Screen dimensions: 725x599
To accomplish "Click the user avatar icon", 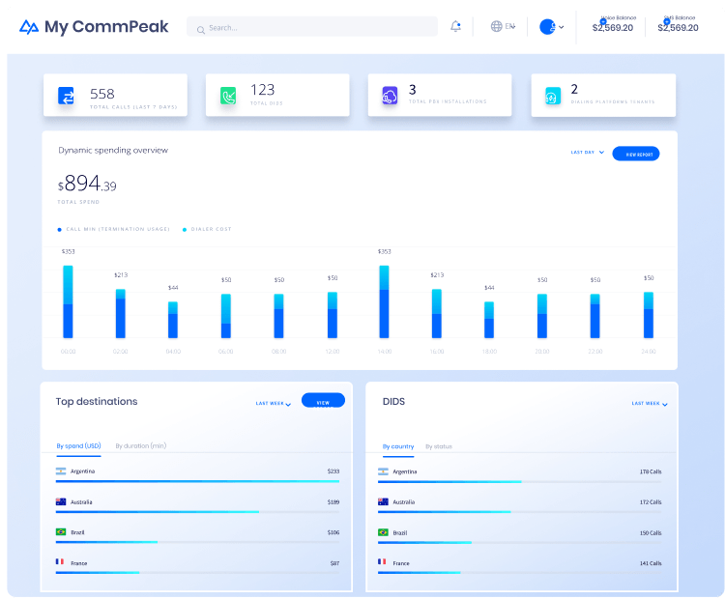I will coord(547,27).
